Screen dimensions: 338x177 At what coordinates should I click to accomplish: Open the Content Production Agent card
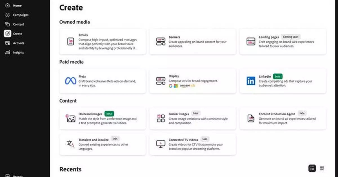[x=283, y=118]
